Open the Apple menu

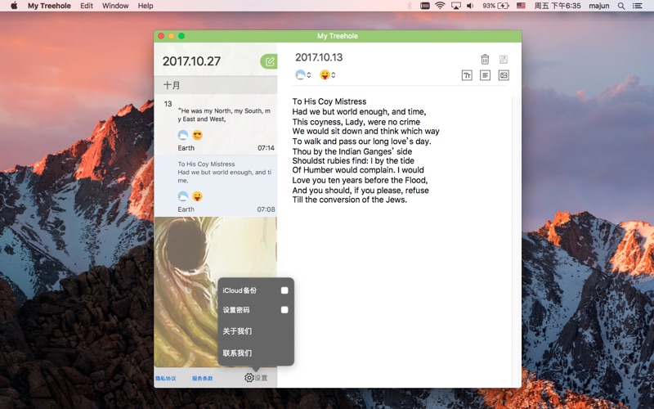coord(14,6)
